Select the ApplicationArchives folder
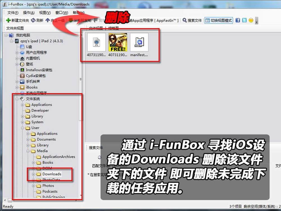Image resolution: width=281 pixels, height=211 pixels. click(x=59, y=157)
